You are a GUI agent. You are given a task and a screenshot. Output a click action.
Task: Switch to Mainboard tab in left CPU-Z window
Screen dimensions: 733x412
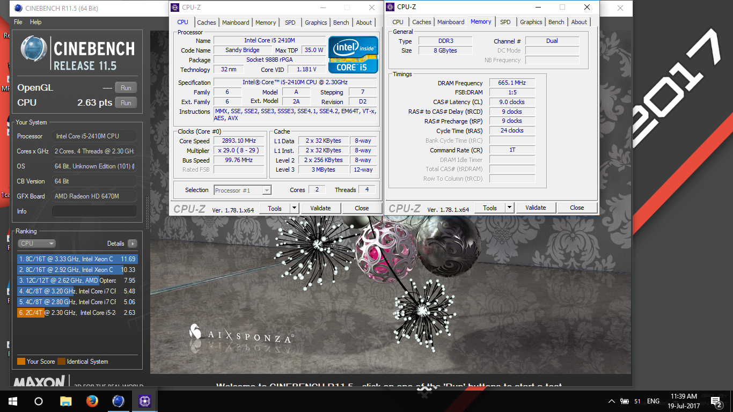[x=236, y=23]
